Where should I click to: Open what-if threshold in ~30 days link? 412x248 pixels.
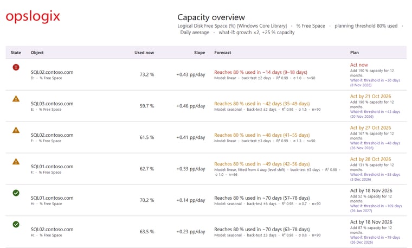pyautogui.click(x=375, y=82)
